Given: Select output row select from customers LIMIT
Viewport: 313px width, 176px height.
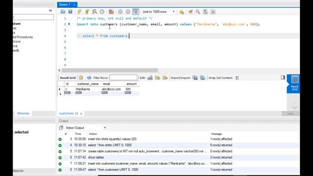Looking at the screenshot, I should pos(178,170).
